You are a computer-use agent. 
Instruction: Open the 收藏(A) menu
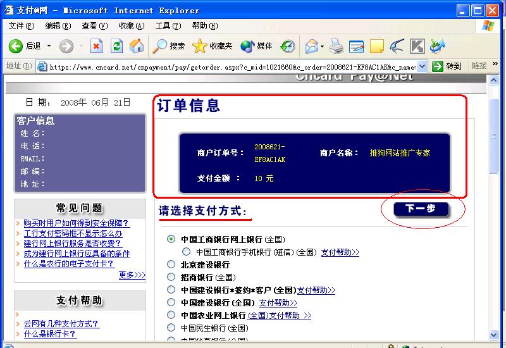[x=132, y=26]
